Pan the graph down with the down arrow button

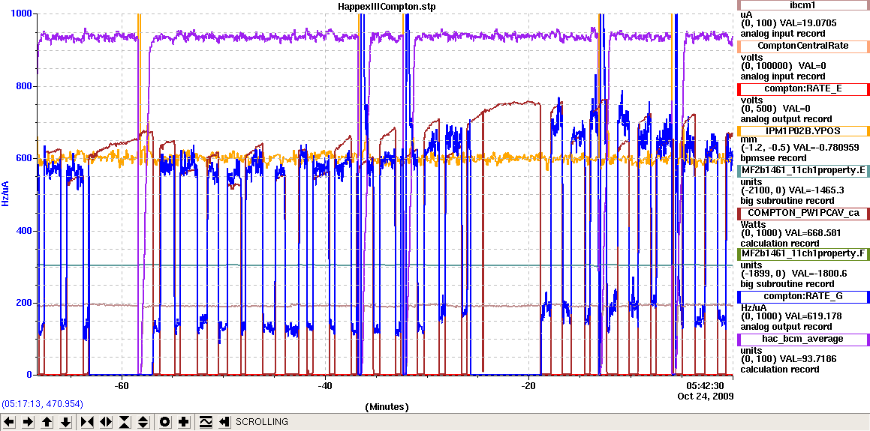tap(66, 422)
